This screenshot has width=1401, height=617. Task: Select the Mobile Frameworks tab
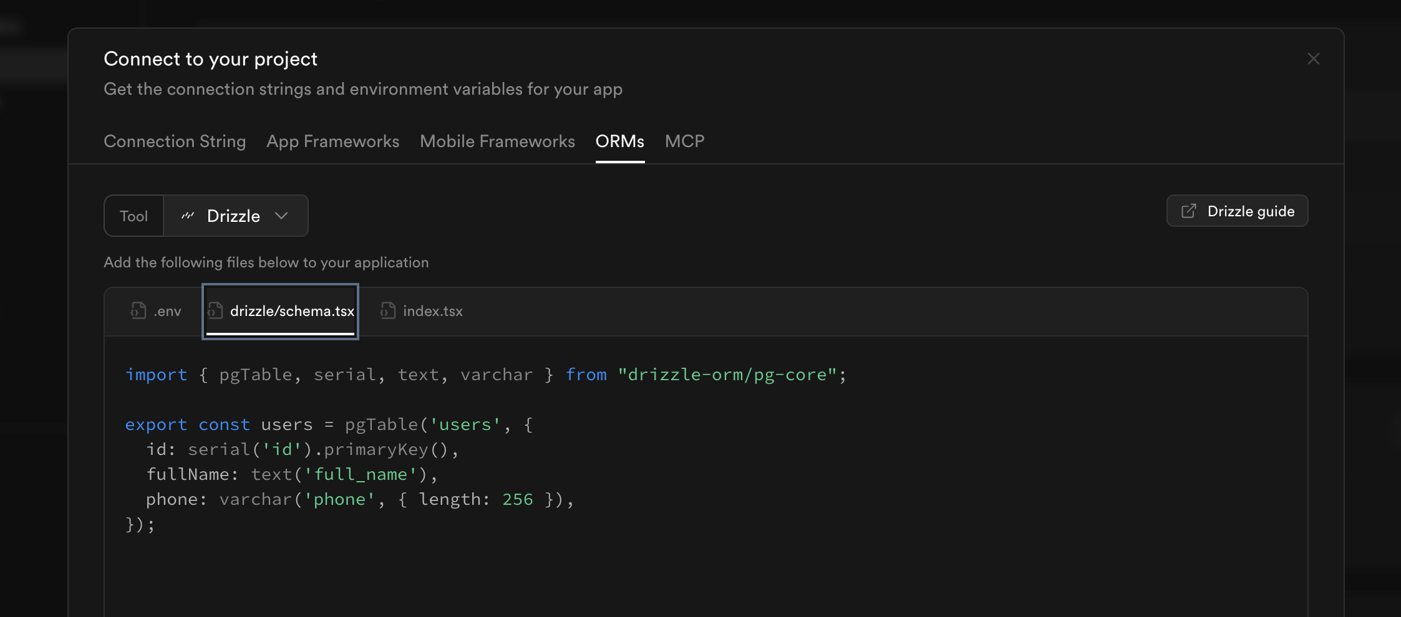click(497, 141)
